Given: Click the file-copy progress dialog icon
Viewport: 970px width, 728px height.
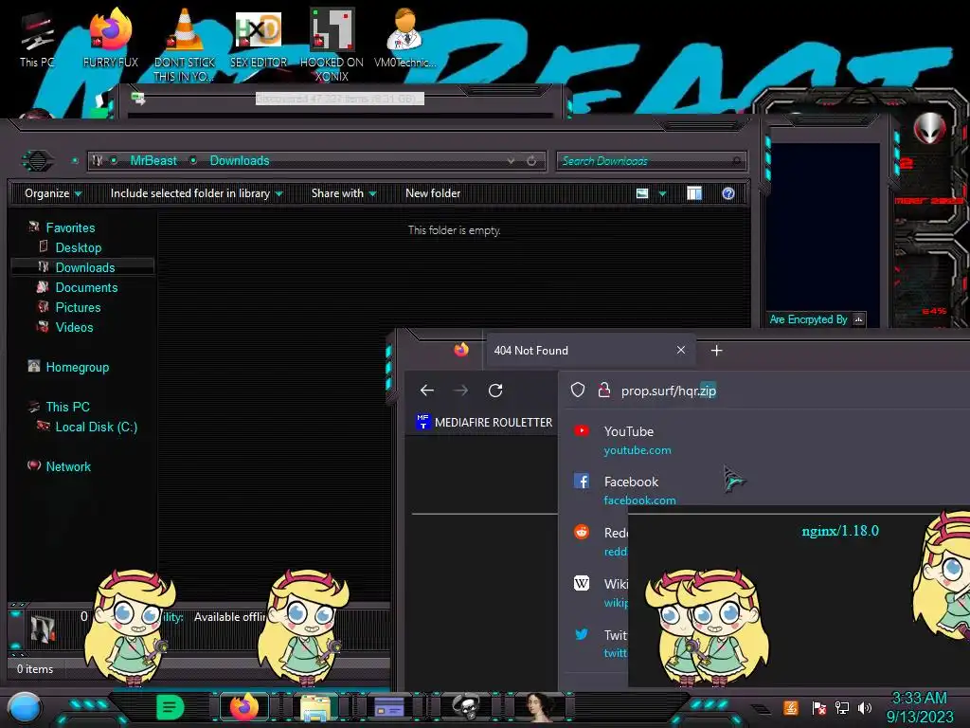Looking at the screenshot, I should click(x=137, y=98).
